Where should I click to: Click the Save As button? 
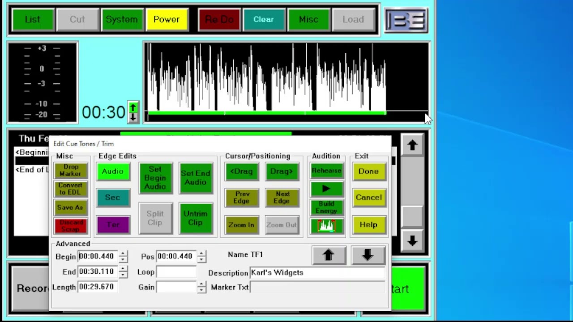click(x=70, y=208)
